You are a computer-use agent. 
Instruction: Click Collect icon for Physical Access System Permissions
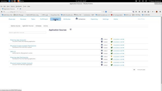102,45
